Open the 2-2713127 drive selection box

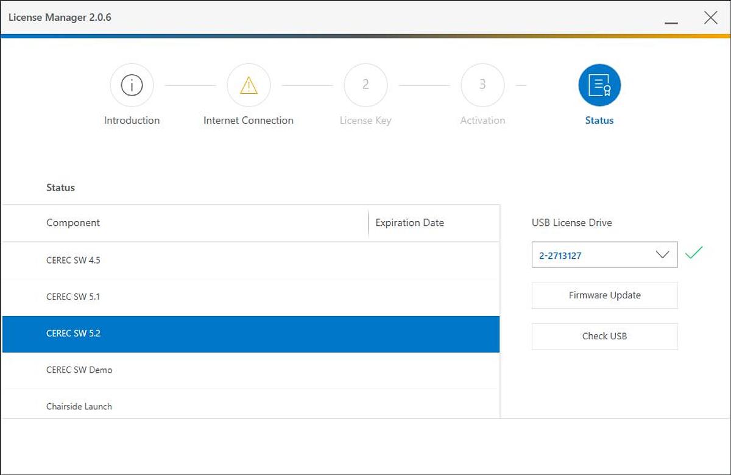pyautogui.click(x=591, y=255)
